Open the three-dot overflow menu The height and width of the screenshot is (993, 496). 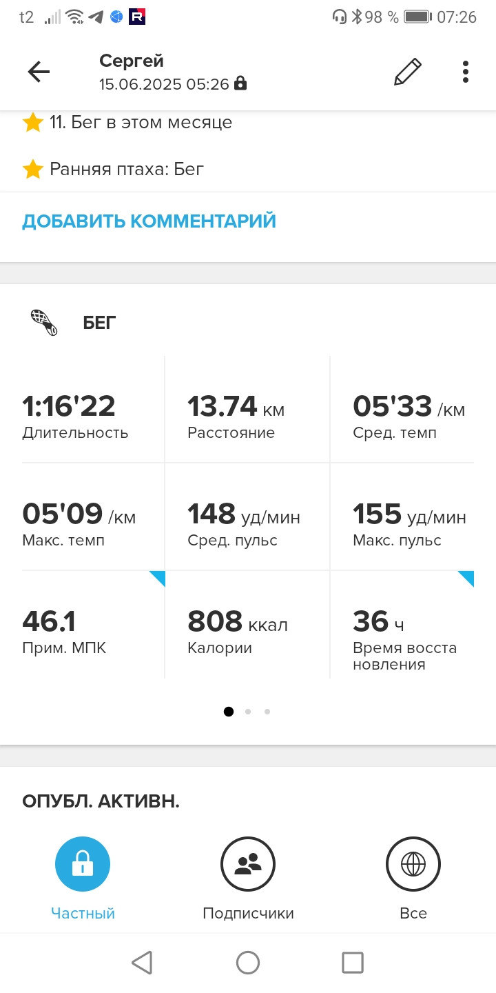(x=466, y=72)
